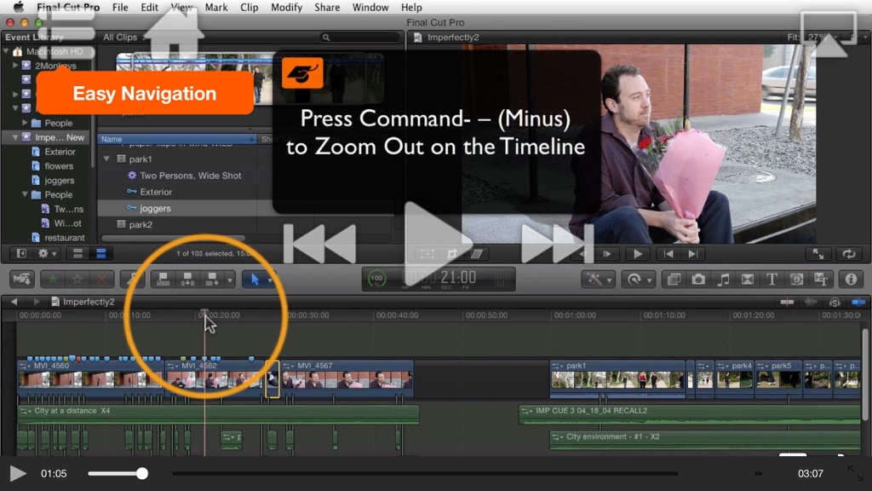Reject the clip with the red X
The height and width of the screenshot is (491, 872).
tap(102, 279)
